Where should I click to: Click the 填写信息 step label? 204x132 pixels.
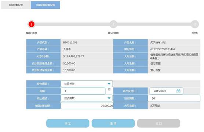(x=32, y=33)
